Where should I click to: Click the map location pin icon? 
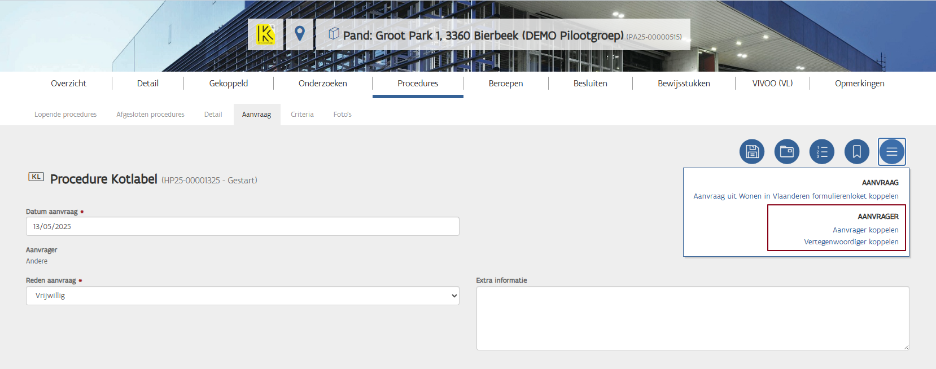(x=300, y=34)
